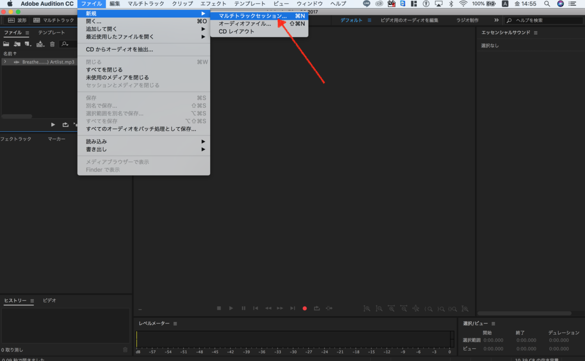Select 開く... in File menu
Screen dimensions: 585x361
click(144, 21)
